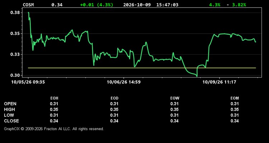Click the LOW value under EOW
Viewport: 269px width, 143px height.
(x=174, y=115)
